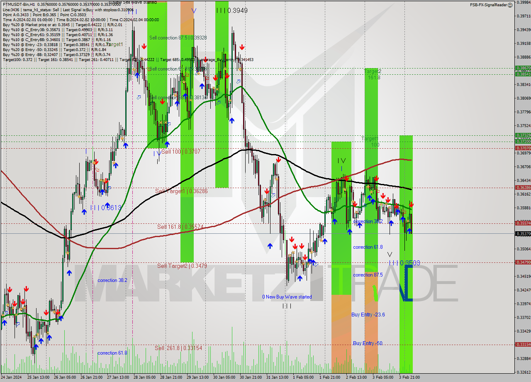Click the 0.36700 price axis value
531x382 pixels.
524,167
